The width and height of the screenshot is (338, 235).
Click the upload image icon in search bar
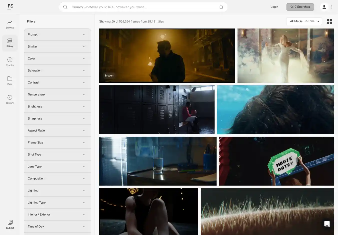pyautogui.click(x=221, y=7)
